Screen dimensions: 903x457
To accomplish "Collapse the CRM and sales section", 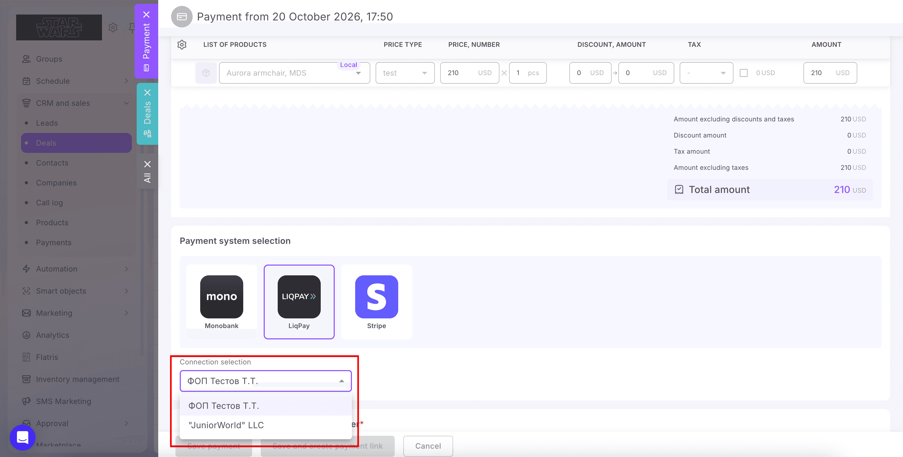I will pos(126,103).
